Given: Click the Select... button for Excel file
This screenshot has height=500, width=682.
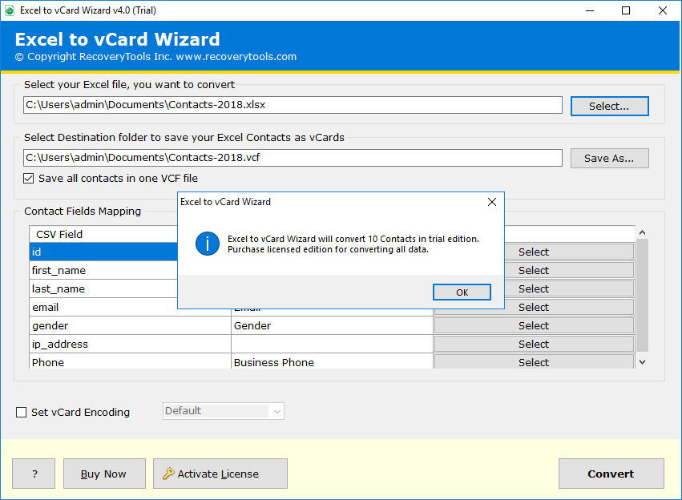Looking at the screenshot, I should (x=609, y=106).
